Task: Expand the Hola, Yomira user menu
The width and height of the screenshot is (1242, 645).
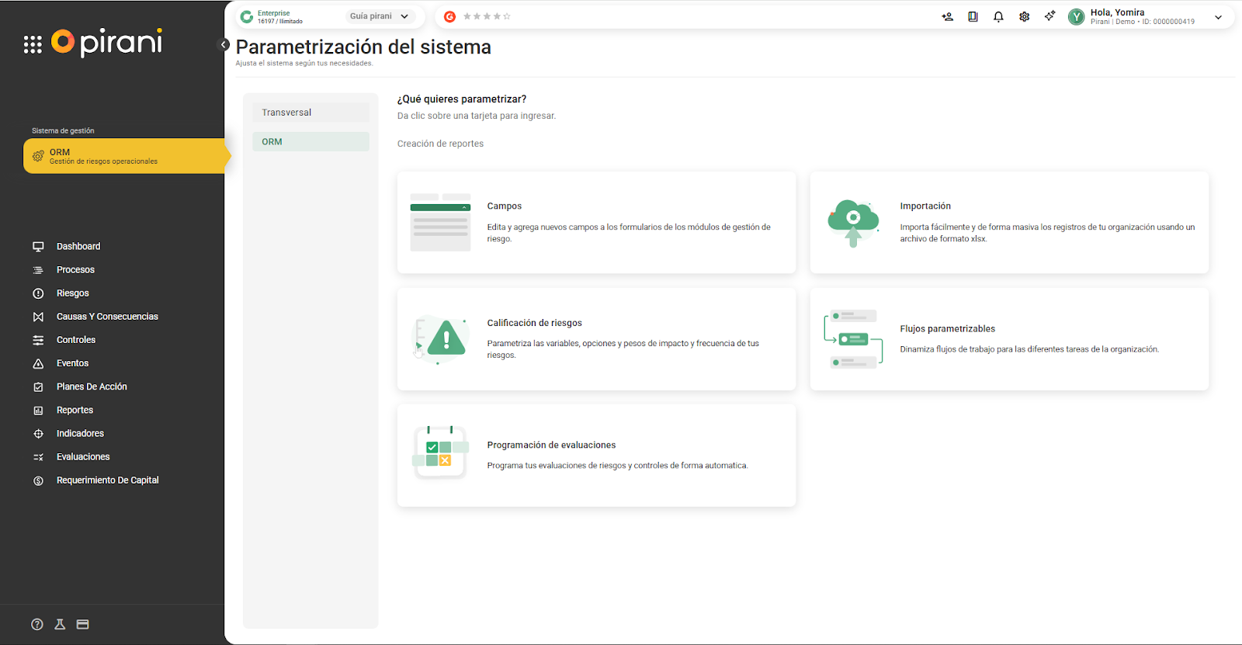Action: [1218, 17]
